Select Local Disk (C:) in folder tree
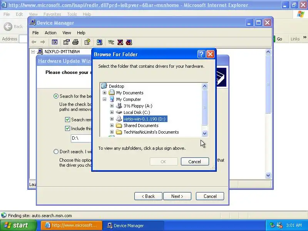Image resolution: width=308 pixels, height=231 pixels. coord(137,112)
